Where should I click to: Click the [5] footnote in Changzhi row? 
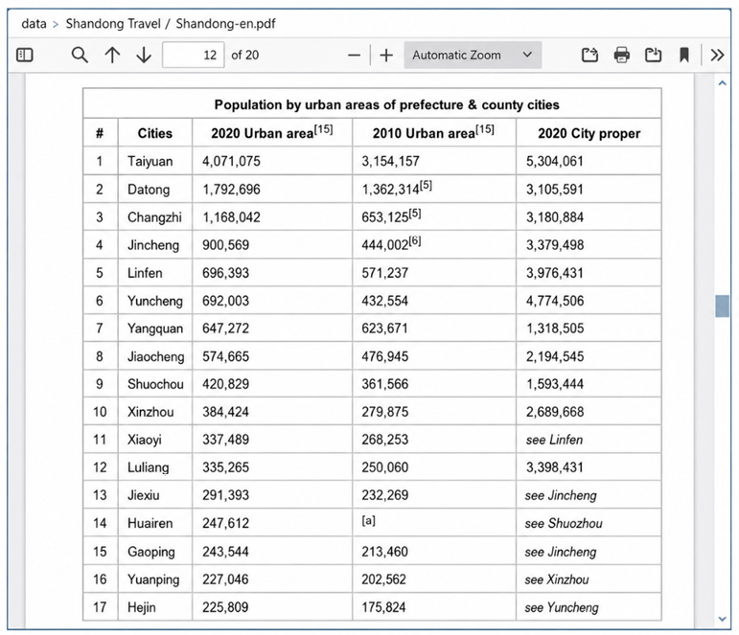point(415,213)
